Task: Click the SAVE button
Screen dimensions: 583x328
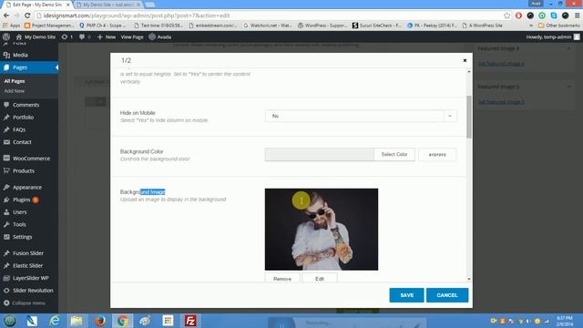Action: pyautogui.click(x=407, y=295)
